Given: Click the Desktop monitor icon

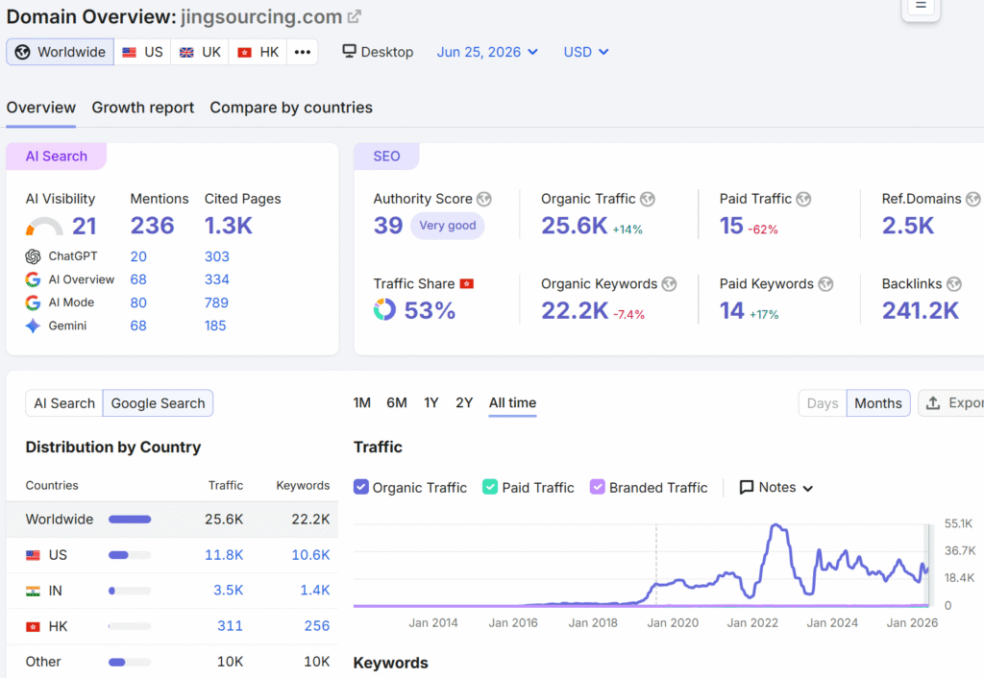Looking at the screenshot, I should (x=349, y=51).
